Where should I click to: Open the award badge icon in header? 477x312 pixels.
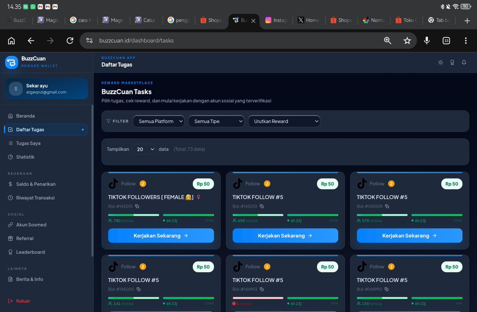click(x=452, y=62)
